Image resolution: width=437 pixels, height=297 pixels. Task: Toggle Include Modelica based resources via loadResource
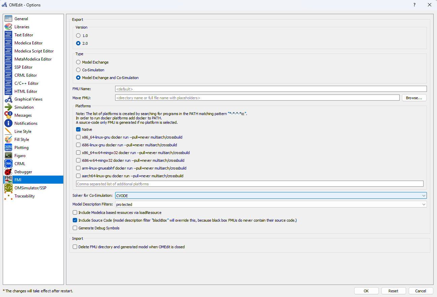[x=75, y=213]
